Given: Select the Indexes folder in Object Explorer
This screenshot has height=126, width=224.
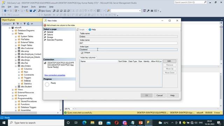Looking at the screenshot, I should pos(27,81).
